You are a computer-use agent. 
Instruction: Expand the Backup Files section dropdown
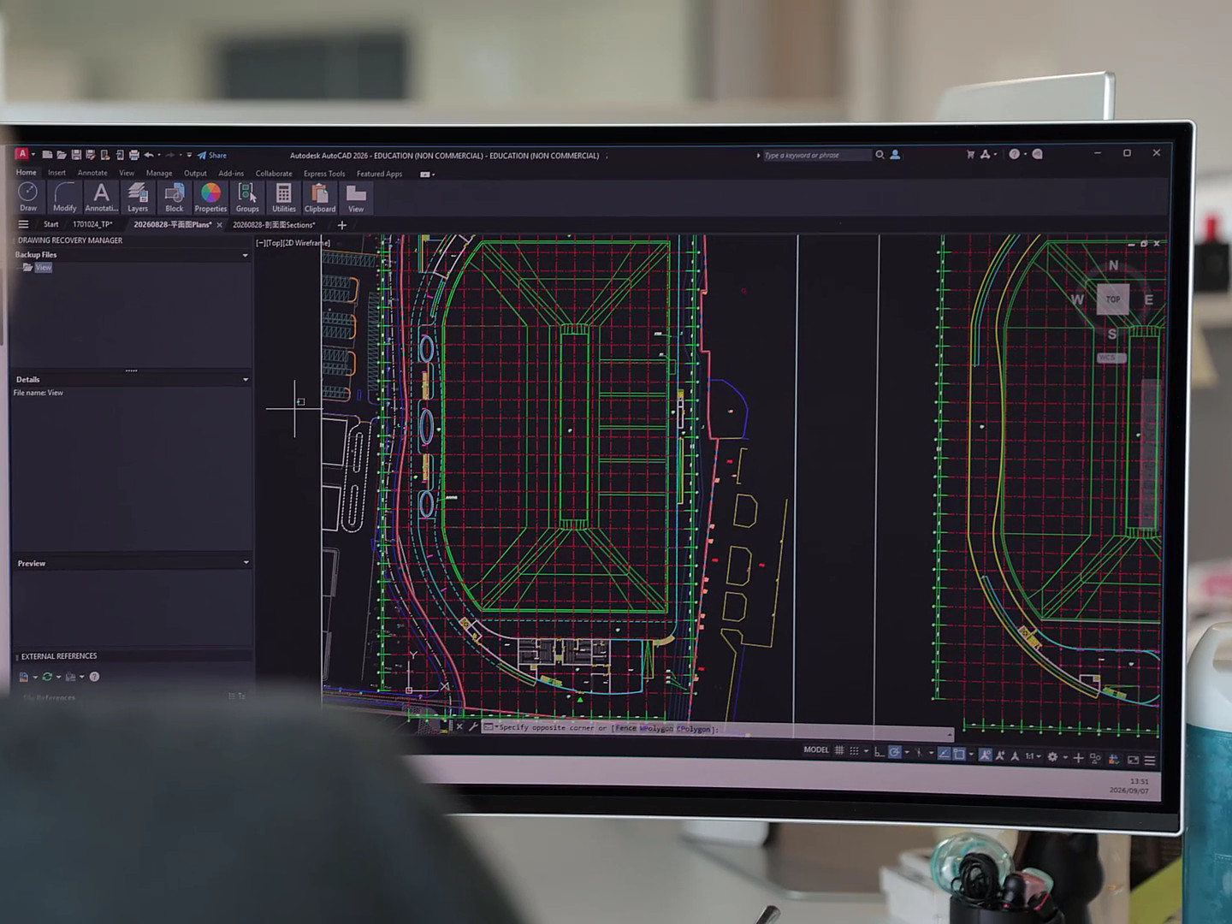click(x=246, y=255)
